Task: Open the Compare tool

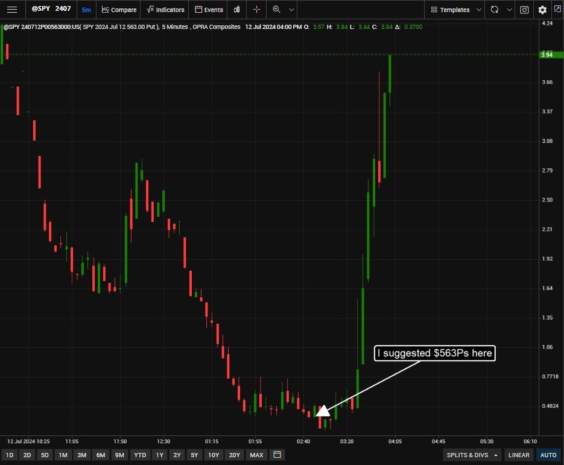Action: click(x=119, y=10)
